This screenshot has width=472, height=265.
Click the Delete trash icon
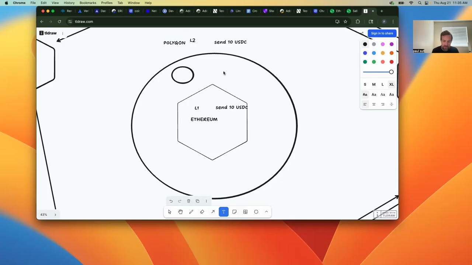coord(188,201)
